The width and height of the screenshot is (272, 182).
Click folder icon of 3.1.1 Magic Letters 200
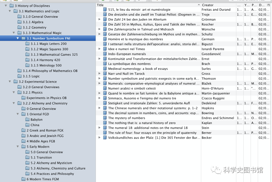point(27,44)
